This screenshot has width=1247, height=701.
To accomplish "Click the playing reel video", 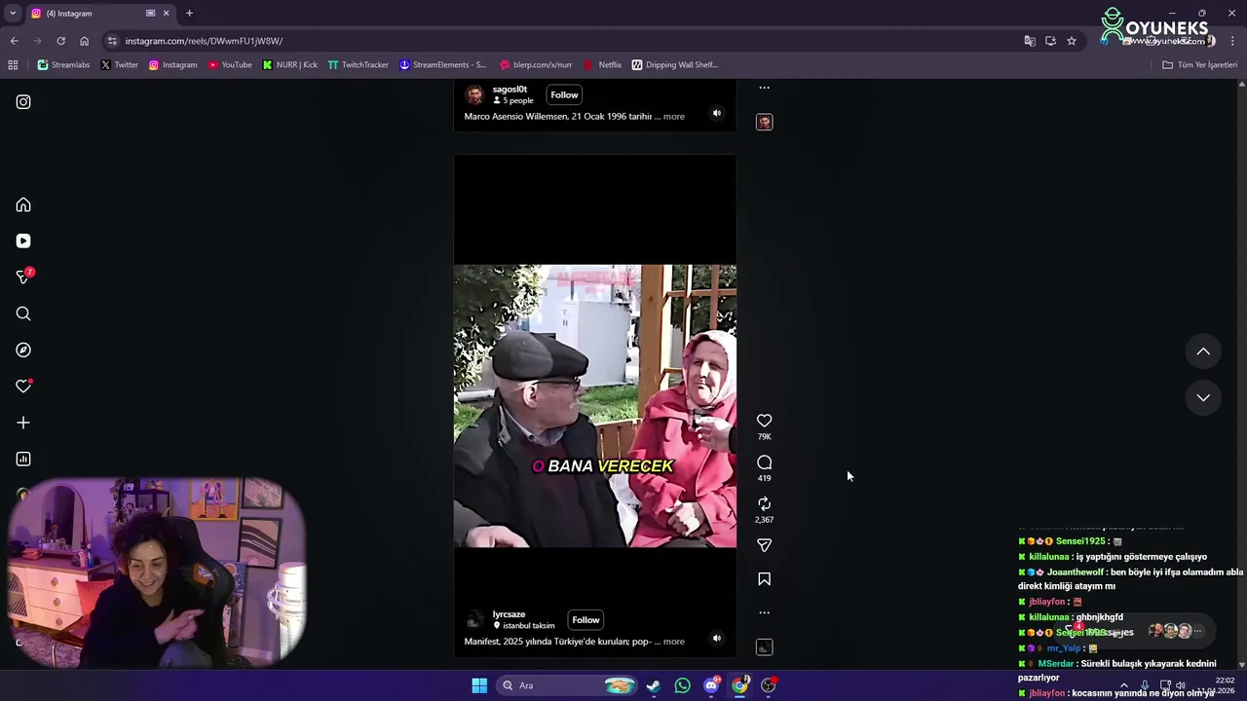I will (x=594, y=406).
